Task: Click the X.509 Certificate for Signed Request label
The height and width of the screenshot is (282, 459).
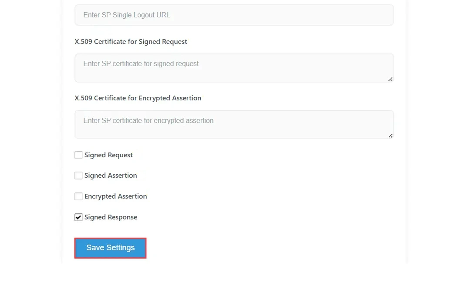Action: pos(130,41)
